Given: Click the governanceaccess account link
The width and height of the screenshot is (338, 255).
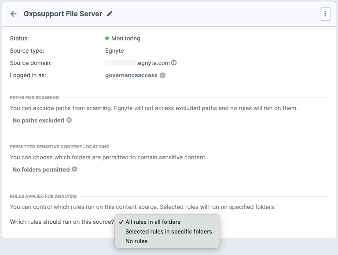Looking at the screenshot, I should tap(131, 75).
